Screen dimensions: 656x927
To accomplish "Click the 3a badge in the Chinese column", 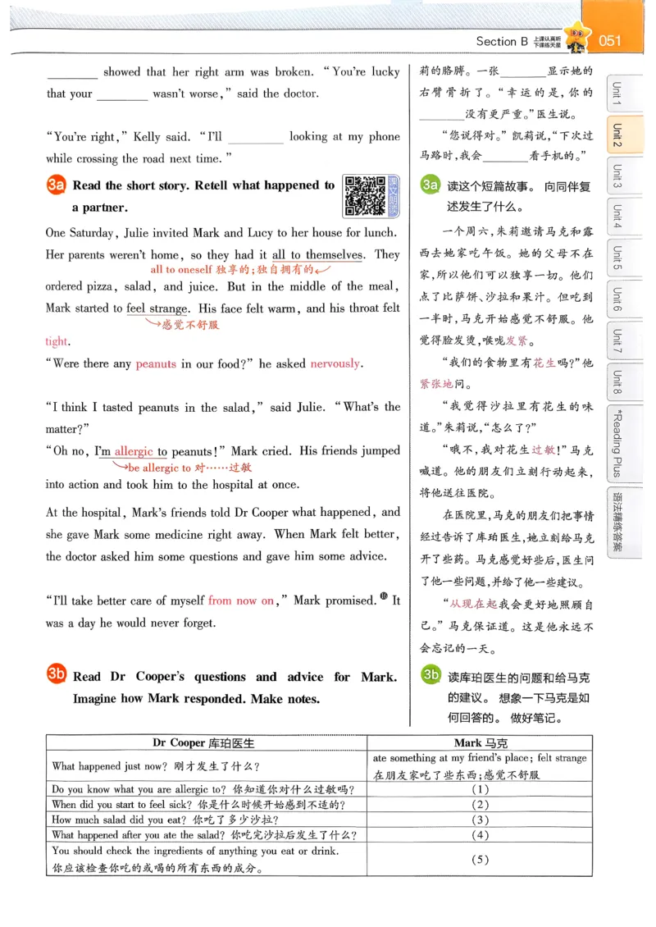I will [x=430, y=185].
